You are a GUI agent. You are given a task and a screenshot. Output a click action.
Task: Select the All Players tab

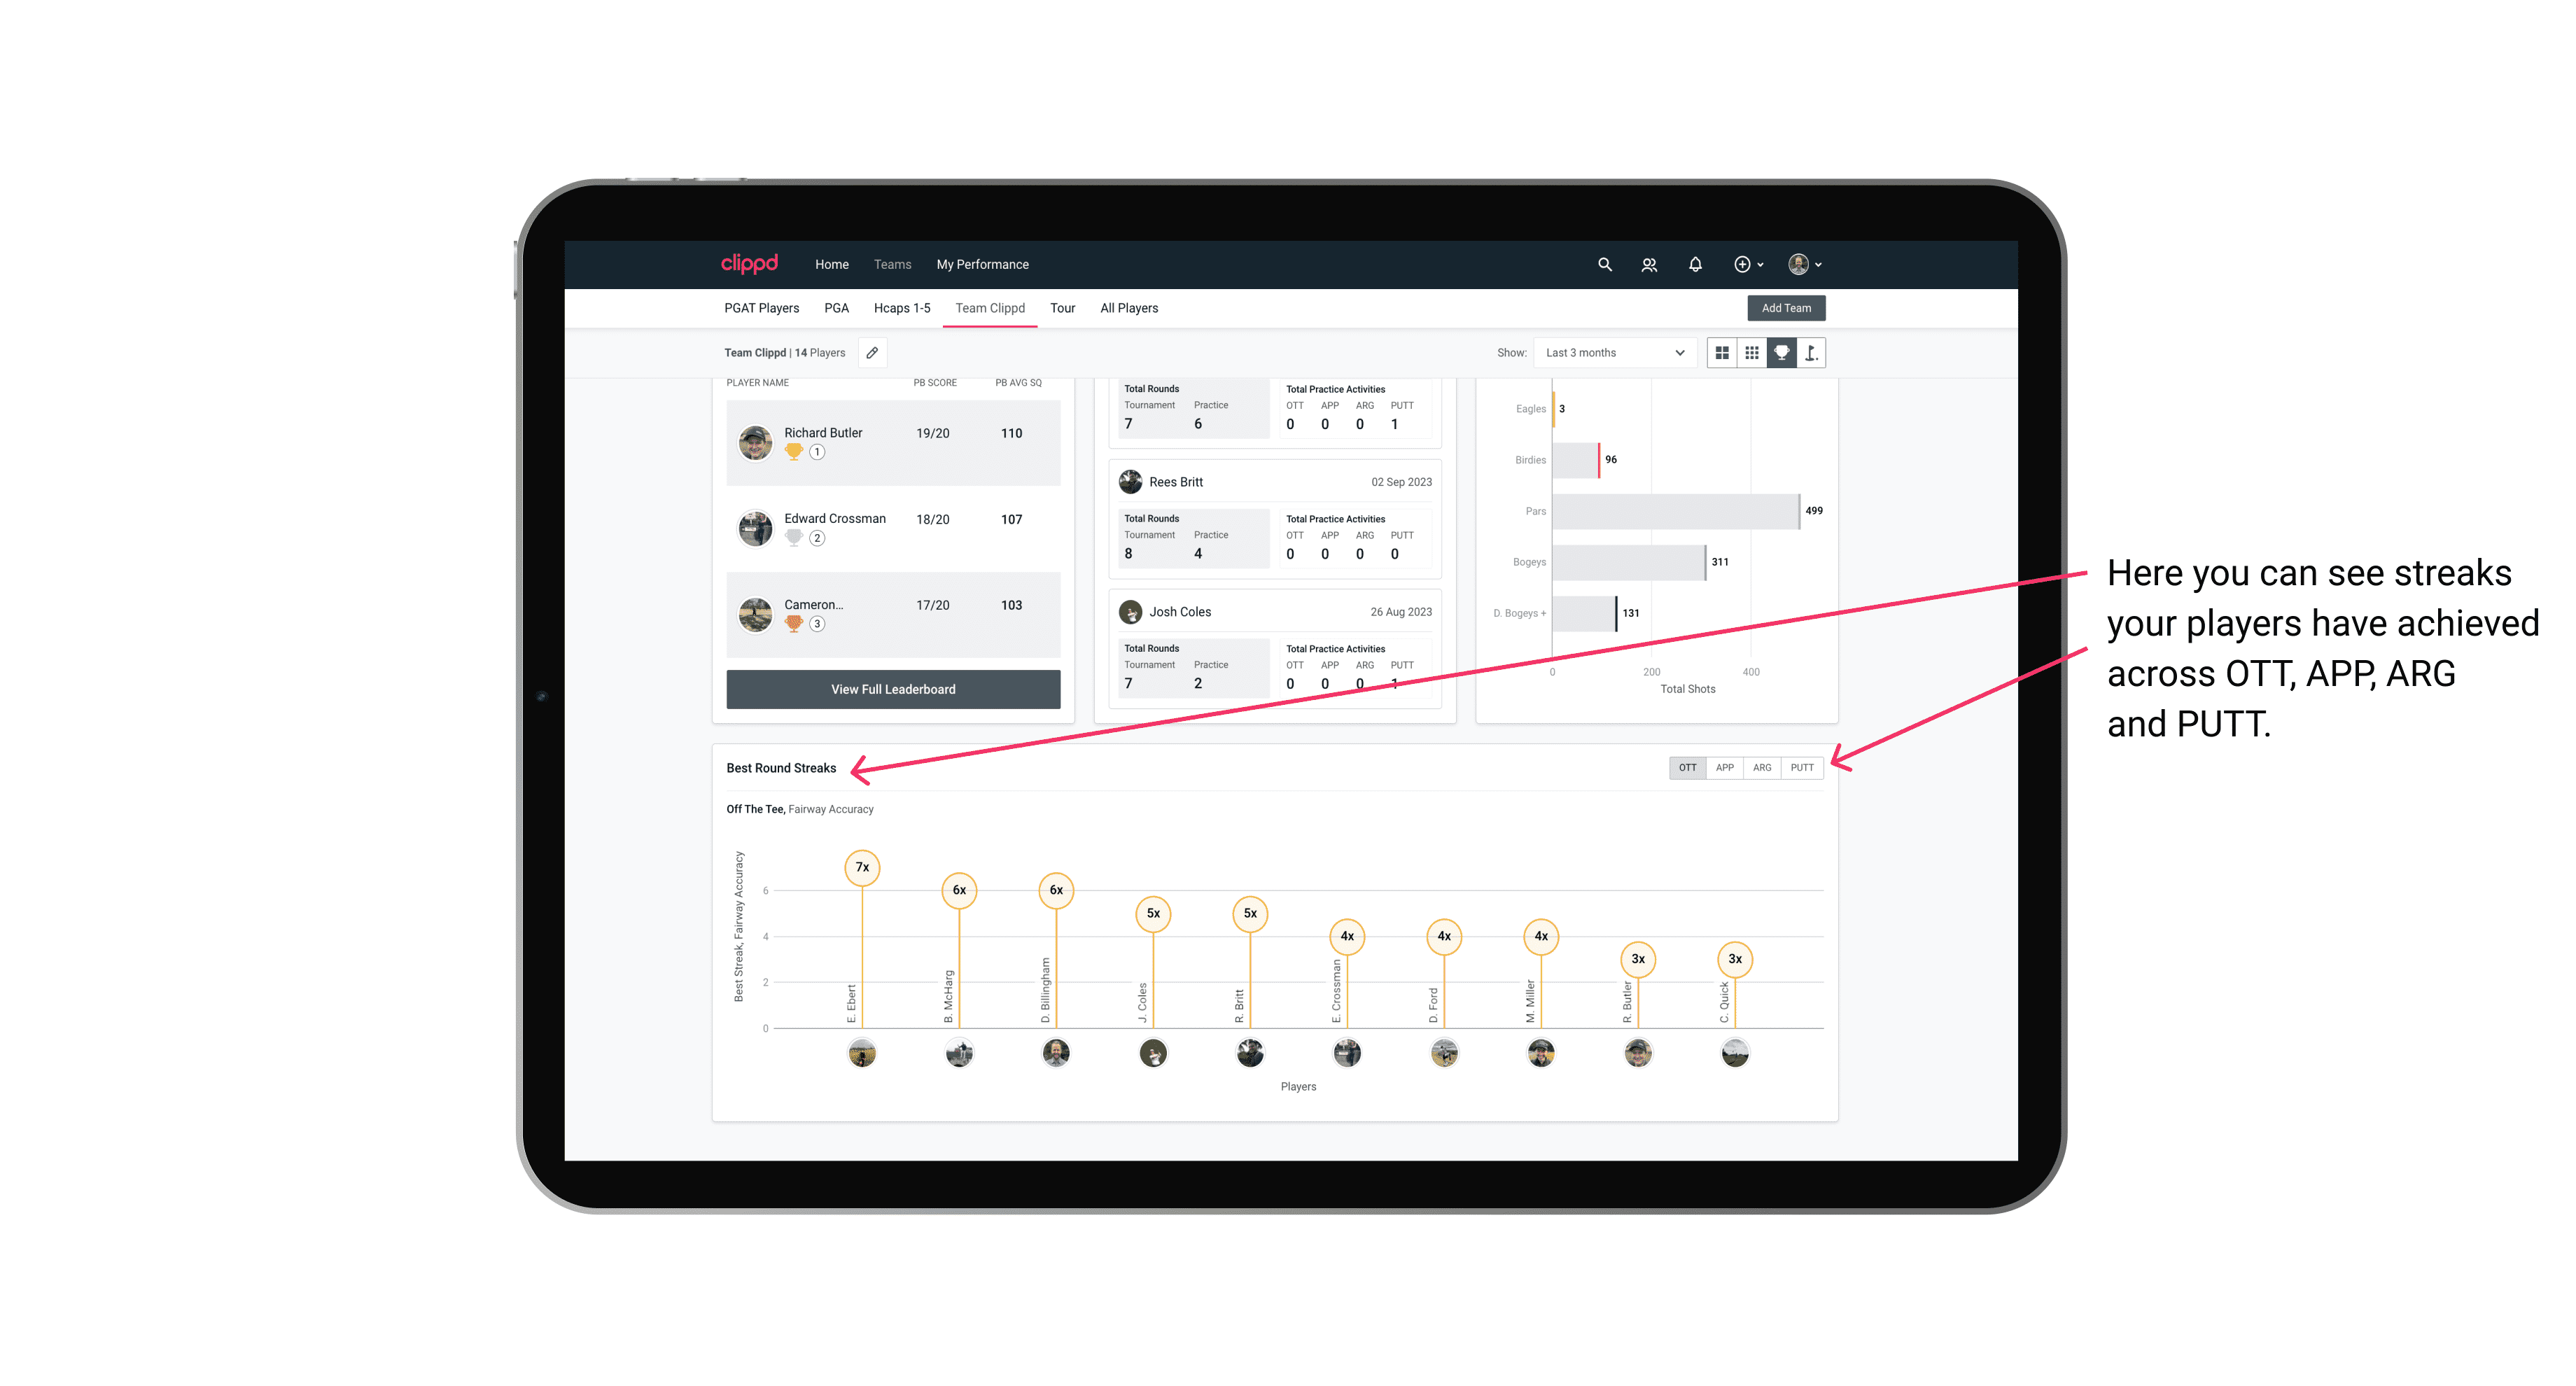click(x=1126, y=309)
